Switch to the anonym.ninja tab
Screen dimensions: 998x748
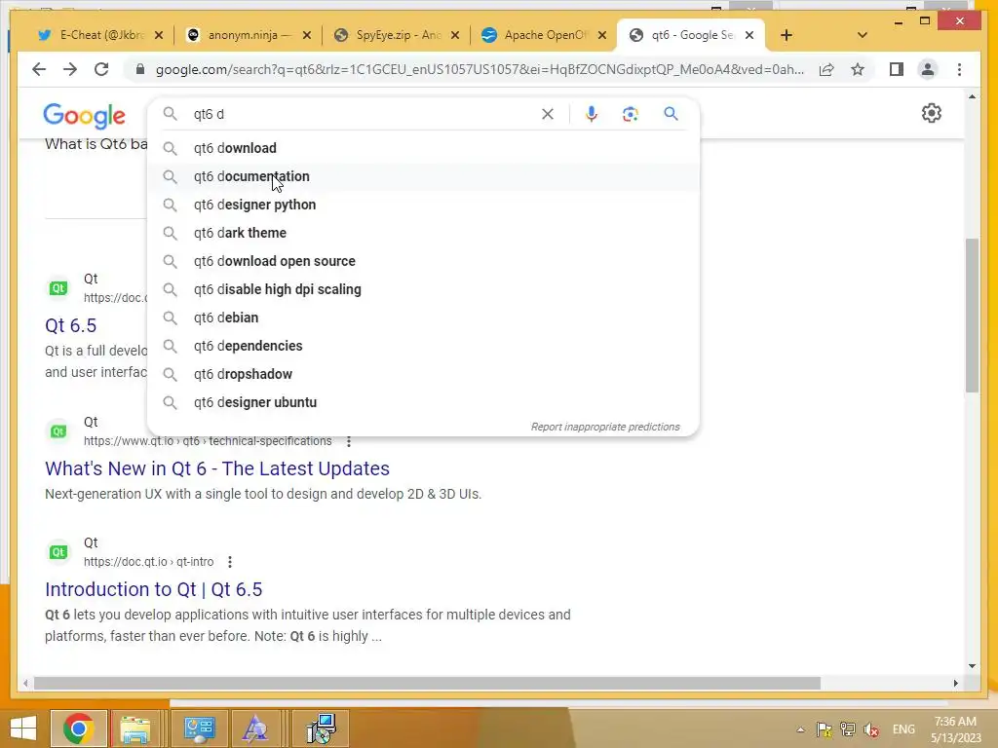(249, 35)
